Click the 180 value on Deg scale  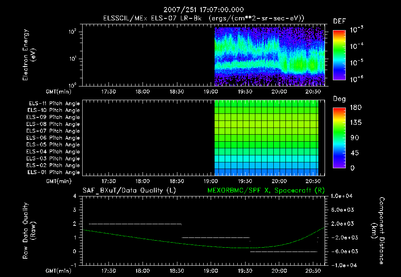356,108
